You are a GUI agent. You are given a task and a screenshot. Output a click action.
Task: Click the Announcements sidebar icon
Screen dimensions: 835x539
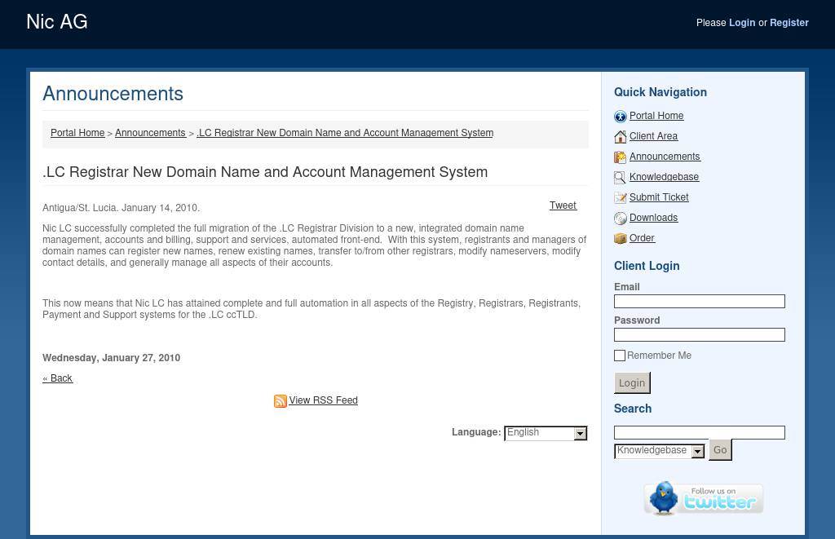(620, 157)
